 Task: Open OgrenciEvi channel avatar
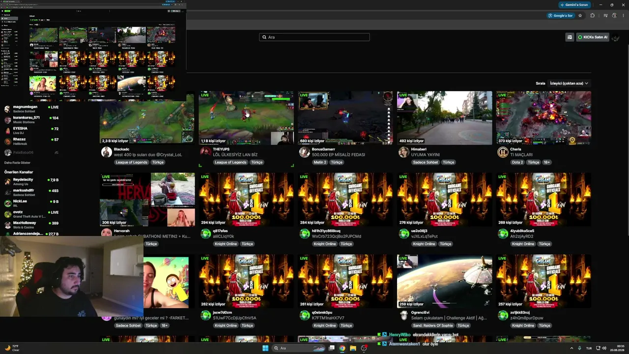coord(404,315)
